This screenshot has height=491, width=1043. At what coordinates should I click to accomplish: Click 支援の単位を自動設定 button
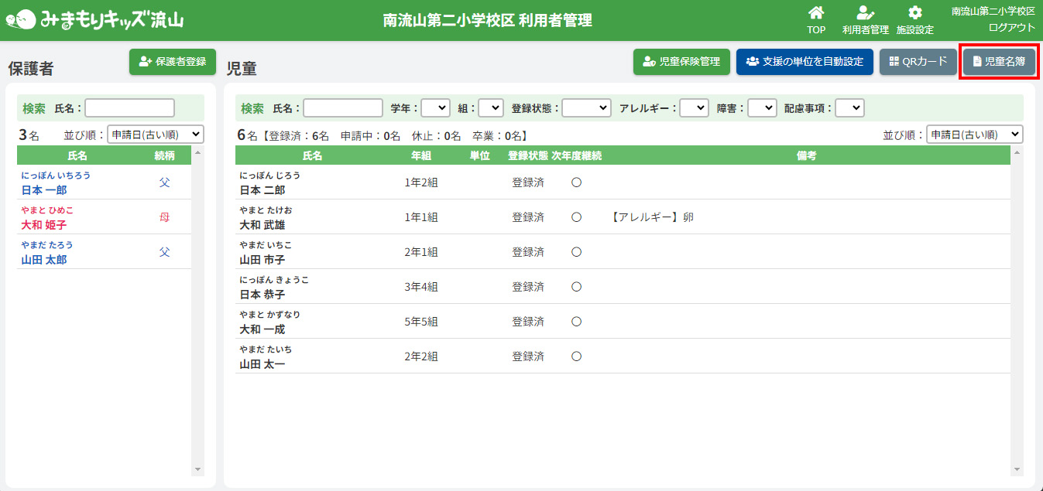(805, 62)
